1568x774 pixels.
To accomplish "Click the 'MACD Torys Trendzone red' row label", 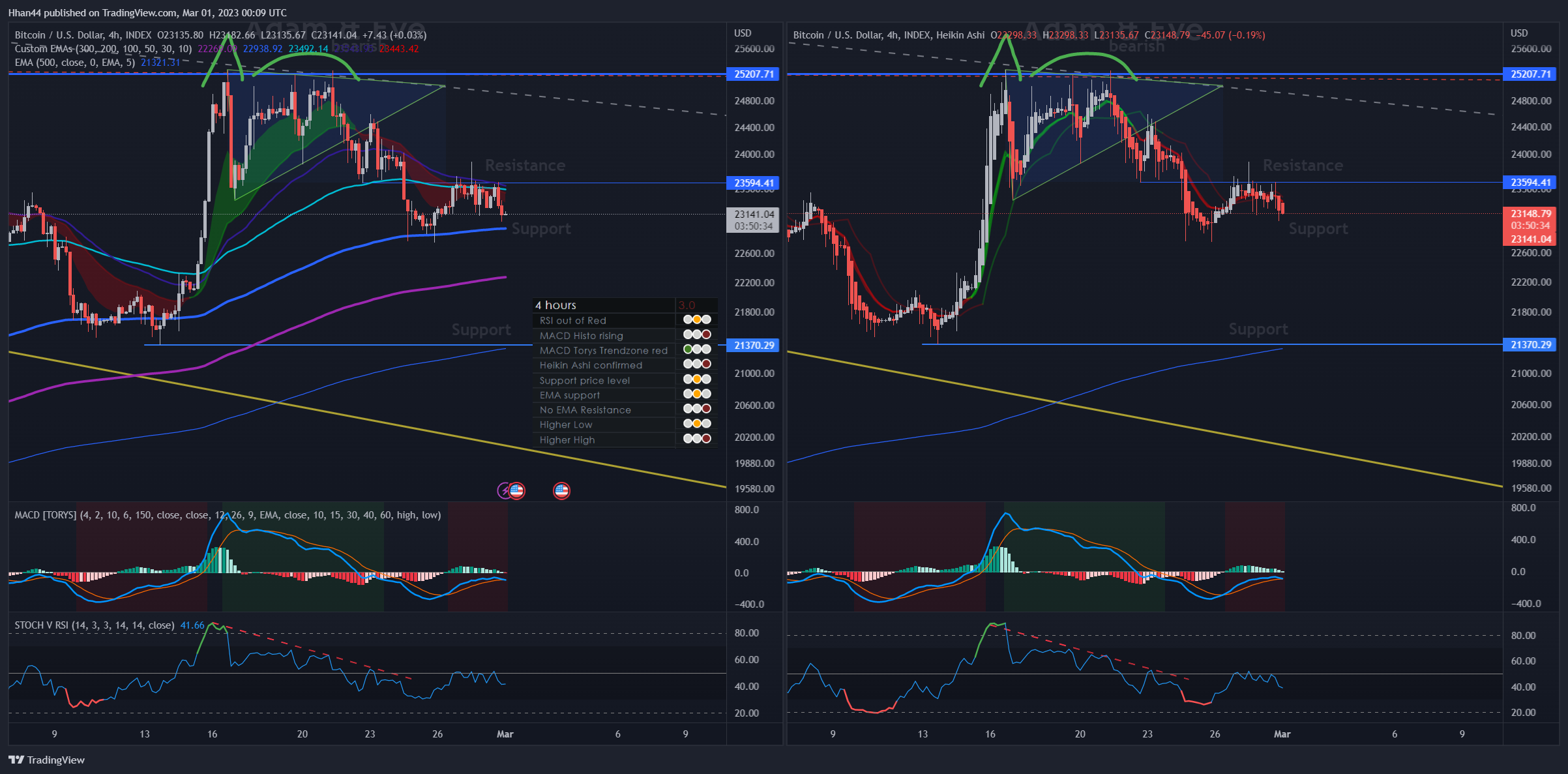I will coord(604,350).
